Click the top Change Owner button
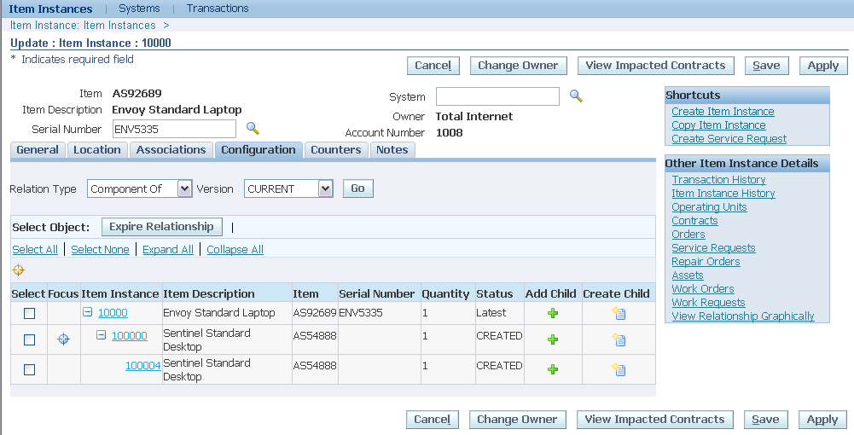This screenshot has height=435, width=854. (518, 66)
